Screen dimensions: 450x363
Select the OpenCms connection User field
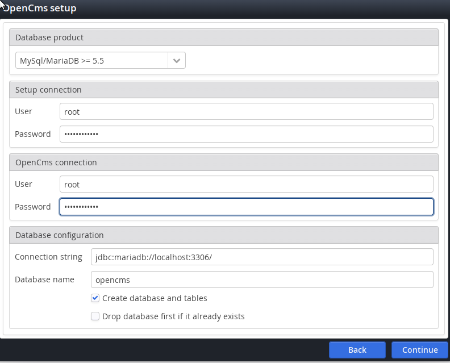pyautogui.click(x=246, y=184)
